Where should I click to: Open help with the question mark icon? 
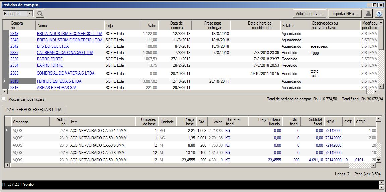[x=379, y=14]
